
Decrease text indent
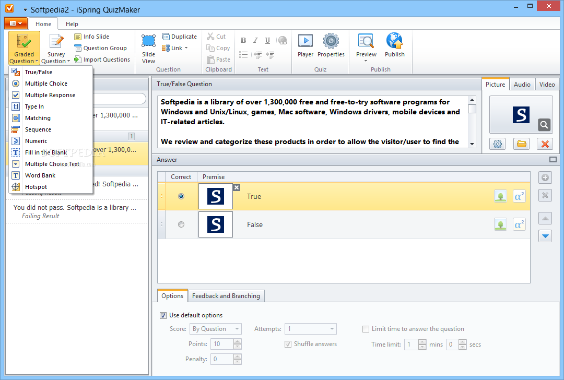257,55
